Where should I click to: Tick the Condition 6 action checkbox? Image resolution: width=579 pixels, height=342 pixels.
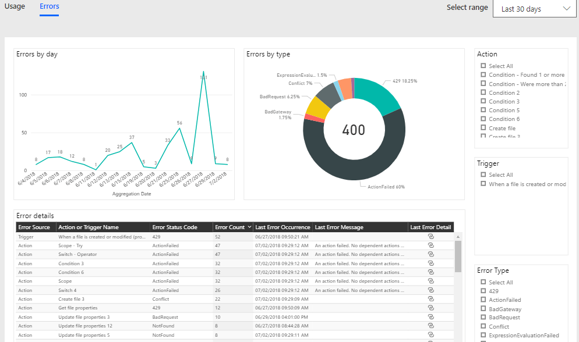(483, 119)
